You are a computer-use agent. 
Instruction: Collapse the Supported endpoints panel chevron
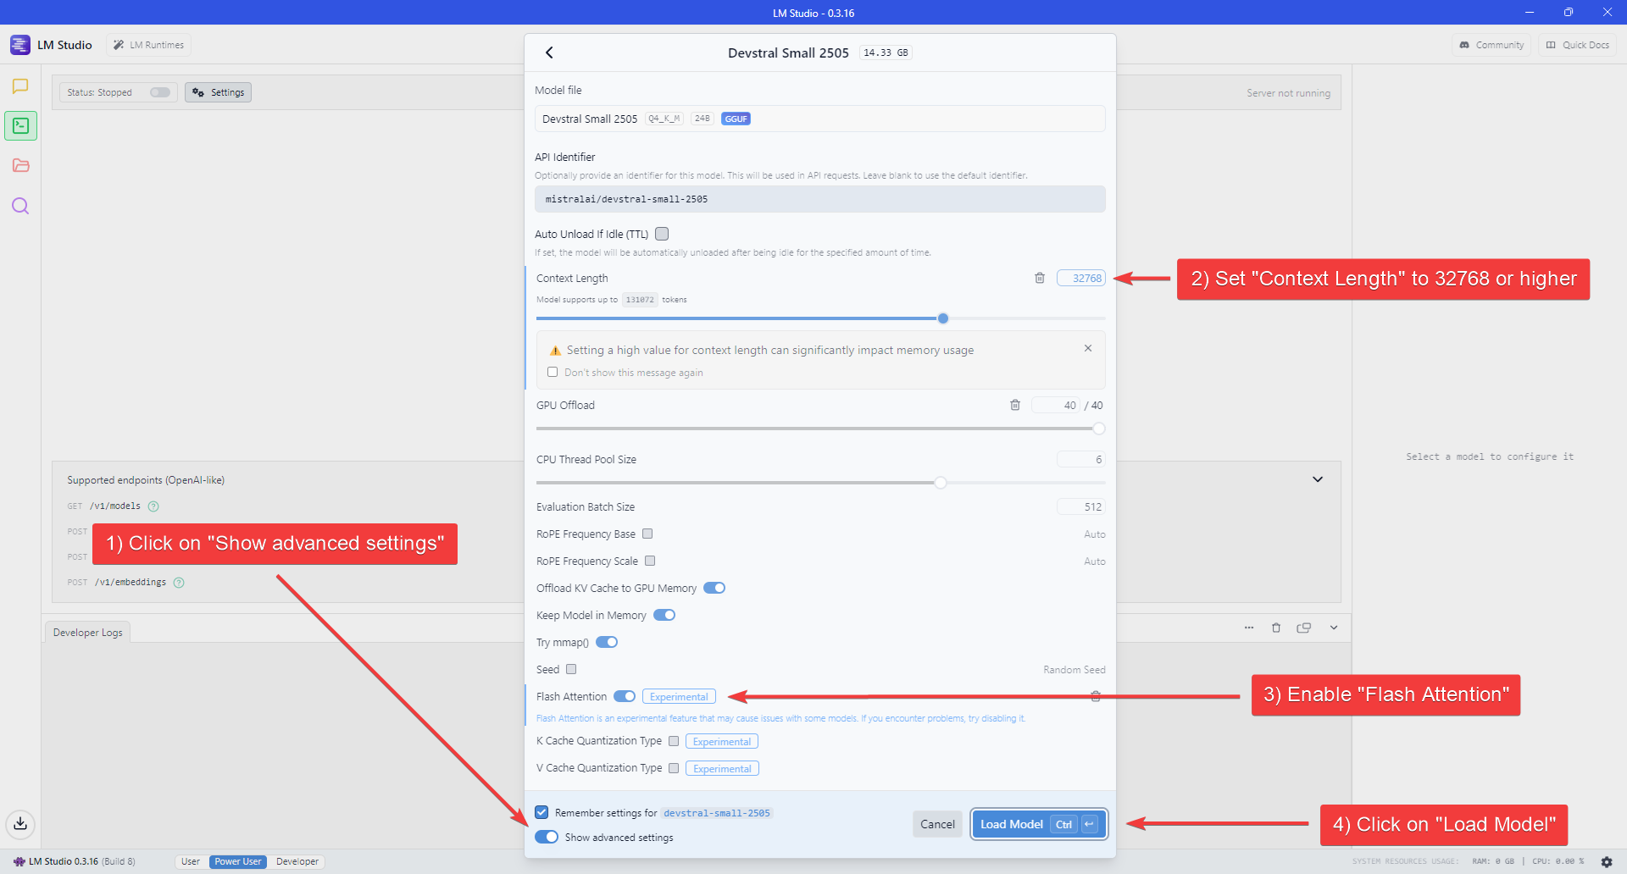coord(1318,479)
